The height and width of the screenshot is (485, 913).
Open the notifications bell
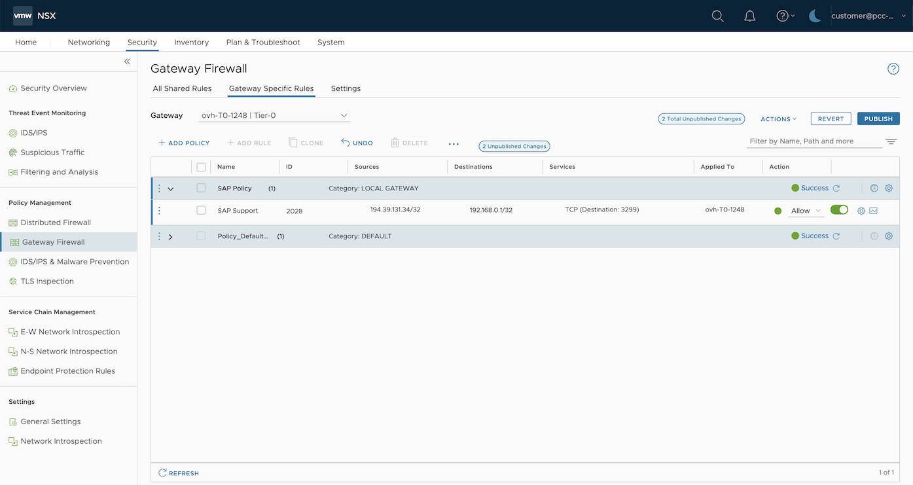pyautogui.click(x=749, y=16)
